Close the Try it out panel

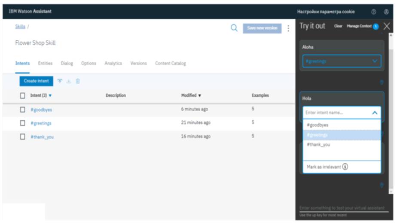[x=387, y=26]
